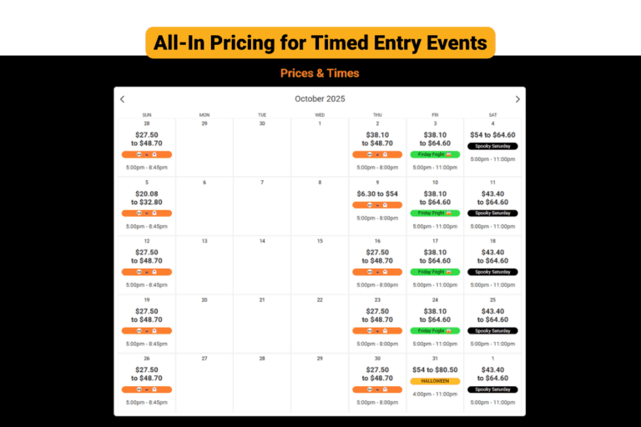Open the October 2025 month title
The image size is (641, 427).
pos(320,99)
